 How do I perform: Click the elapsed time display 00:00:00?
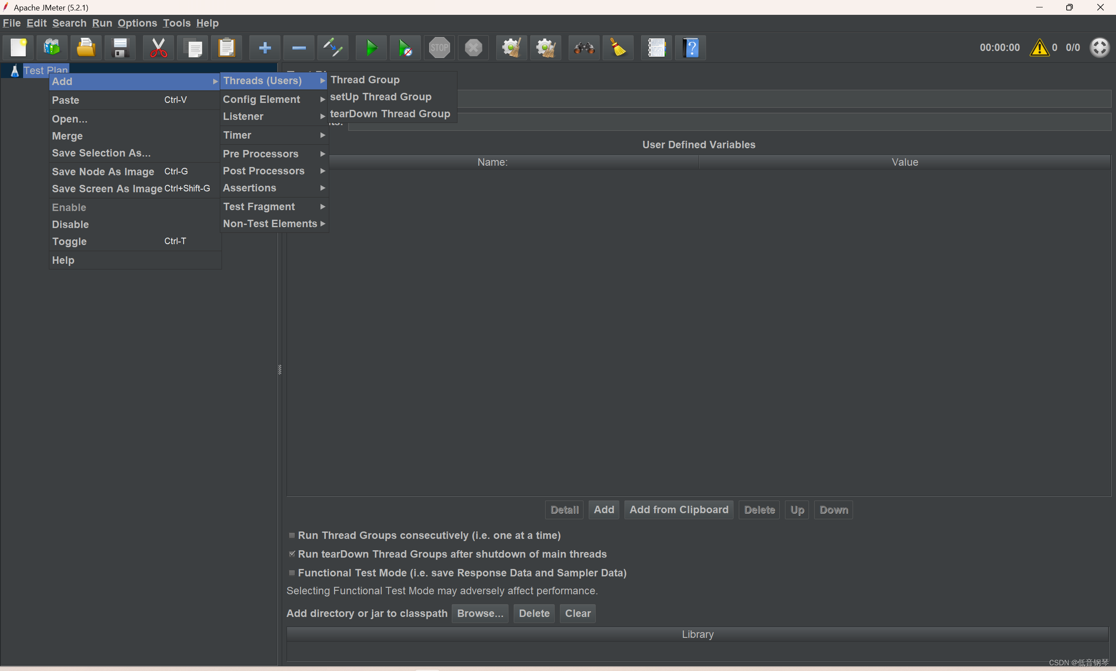point(1000,47)
